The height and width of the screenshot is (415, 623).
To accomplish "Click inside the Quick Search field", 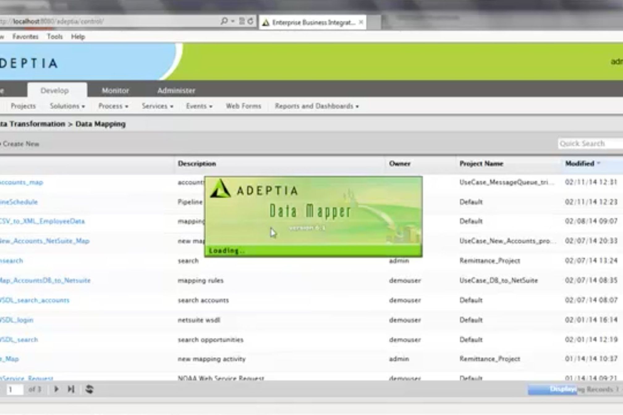I will tap(590, 144).
